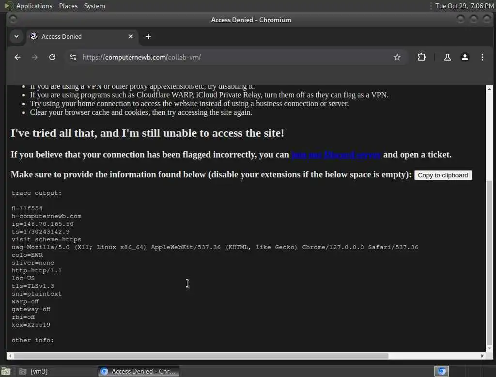Open Chrome Labs flask icon
The height and width of the screenshot is (377, 496).
(x=447, y=57)
